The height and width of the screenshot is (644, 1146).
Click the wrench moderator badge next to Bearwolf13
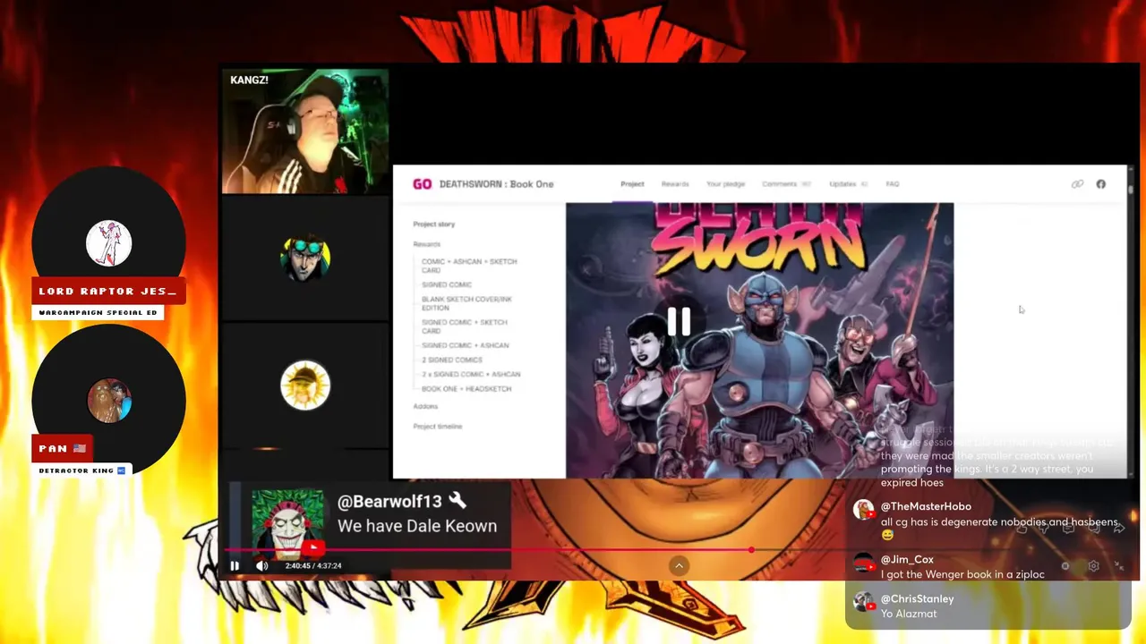(457, 501)
